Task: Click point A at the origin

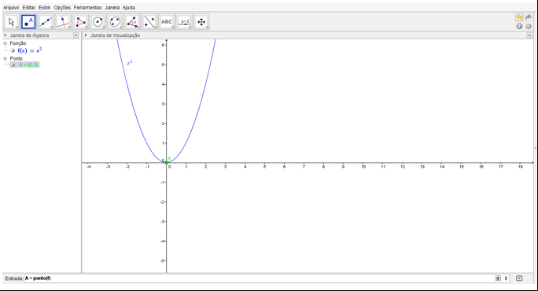Action: coord(167,163)
